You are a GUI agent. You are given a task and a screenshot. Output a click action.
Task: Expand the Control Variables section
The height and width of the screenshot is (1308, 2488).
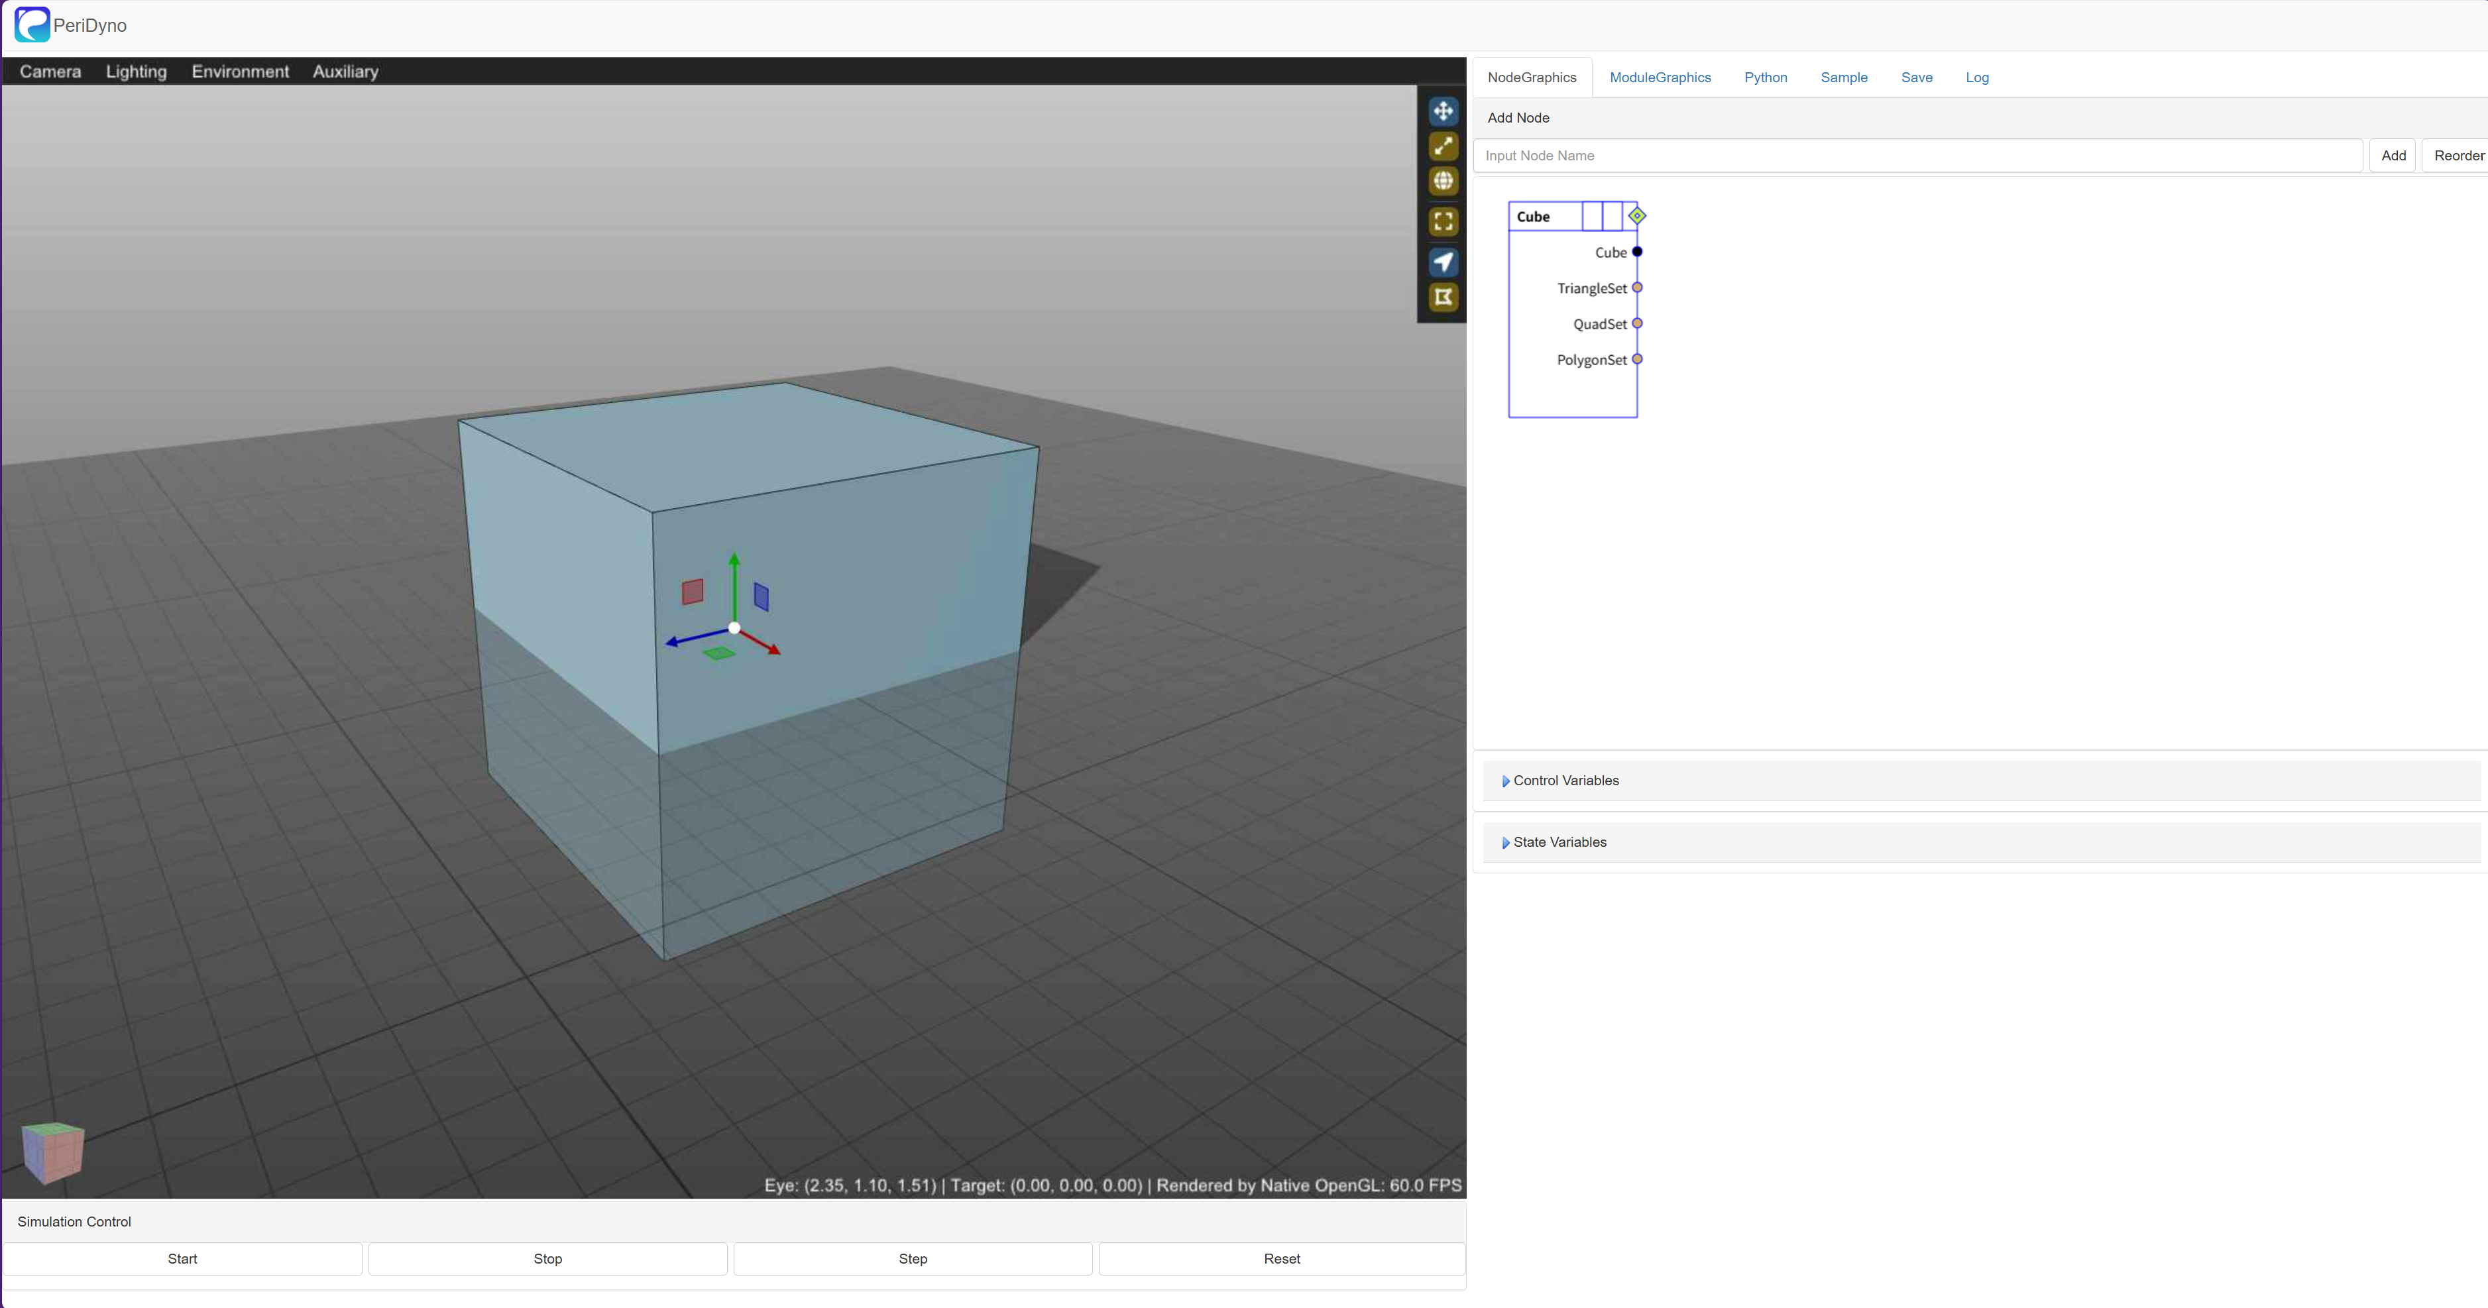[1981, 781]
